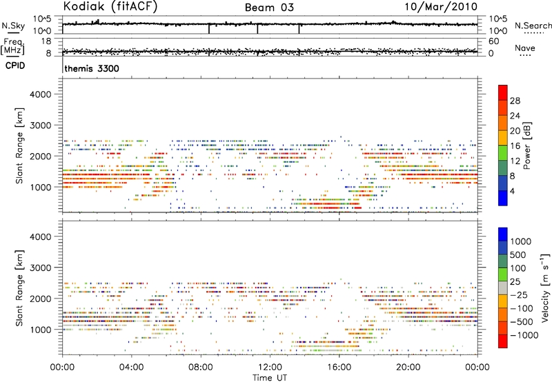Click the 'Slant Range [km]' label of power plot
552x382 pixels.
(x=19, y=145)
